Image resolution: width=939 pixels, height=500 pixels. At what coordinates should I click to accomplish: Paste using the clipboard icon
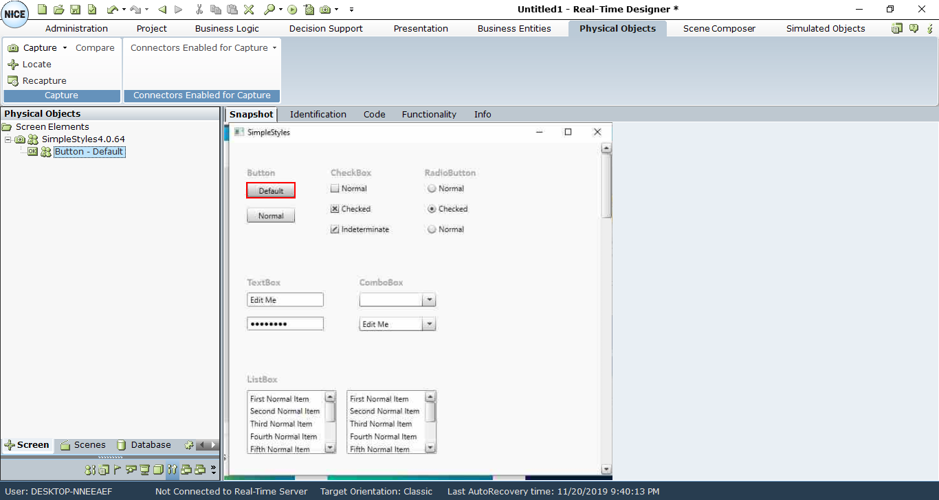pyautogui.click(x=232, y=9)
